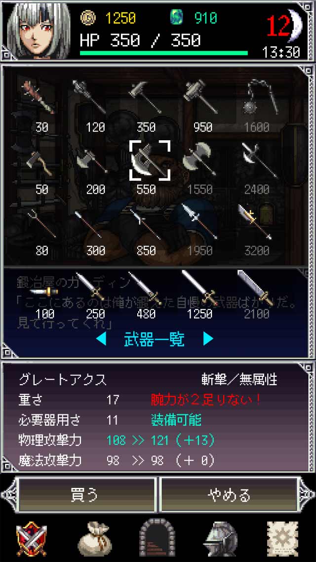Buy the item with 買う button
Image resolution: width=316 pixels, height=562 pixels.
85,495
